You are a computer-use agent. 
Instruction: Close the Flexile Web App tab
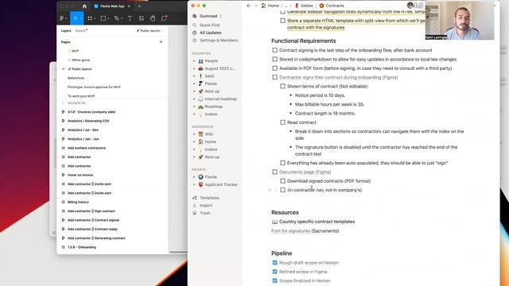(x=129, y=6)
